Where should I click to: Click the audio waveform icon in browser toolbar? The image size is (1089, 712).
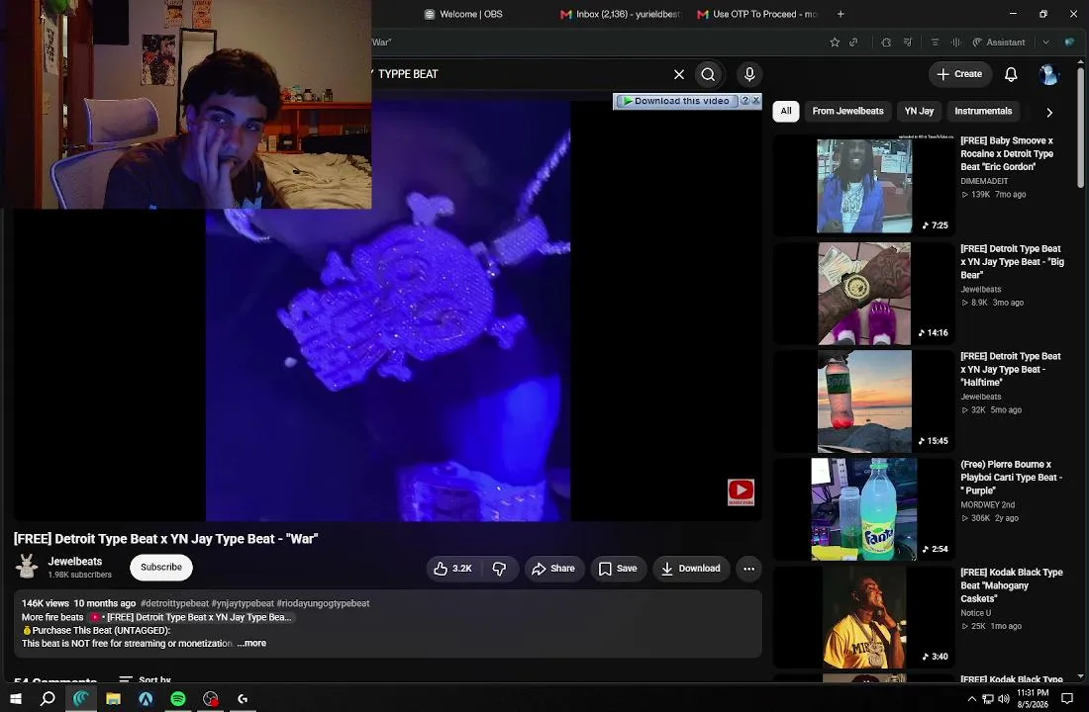pyautogui.click(x=956, y=43)
